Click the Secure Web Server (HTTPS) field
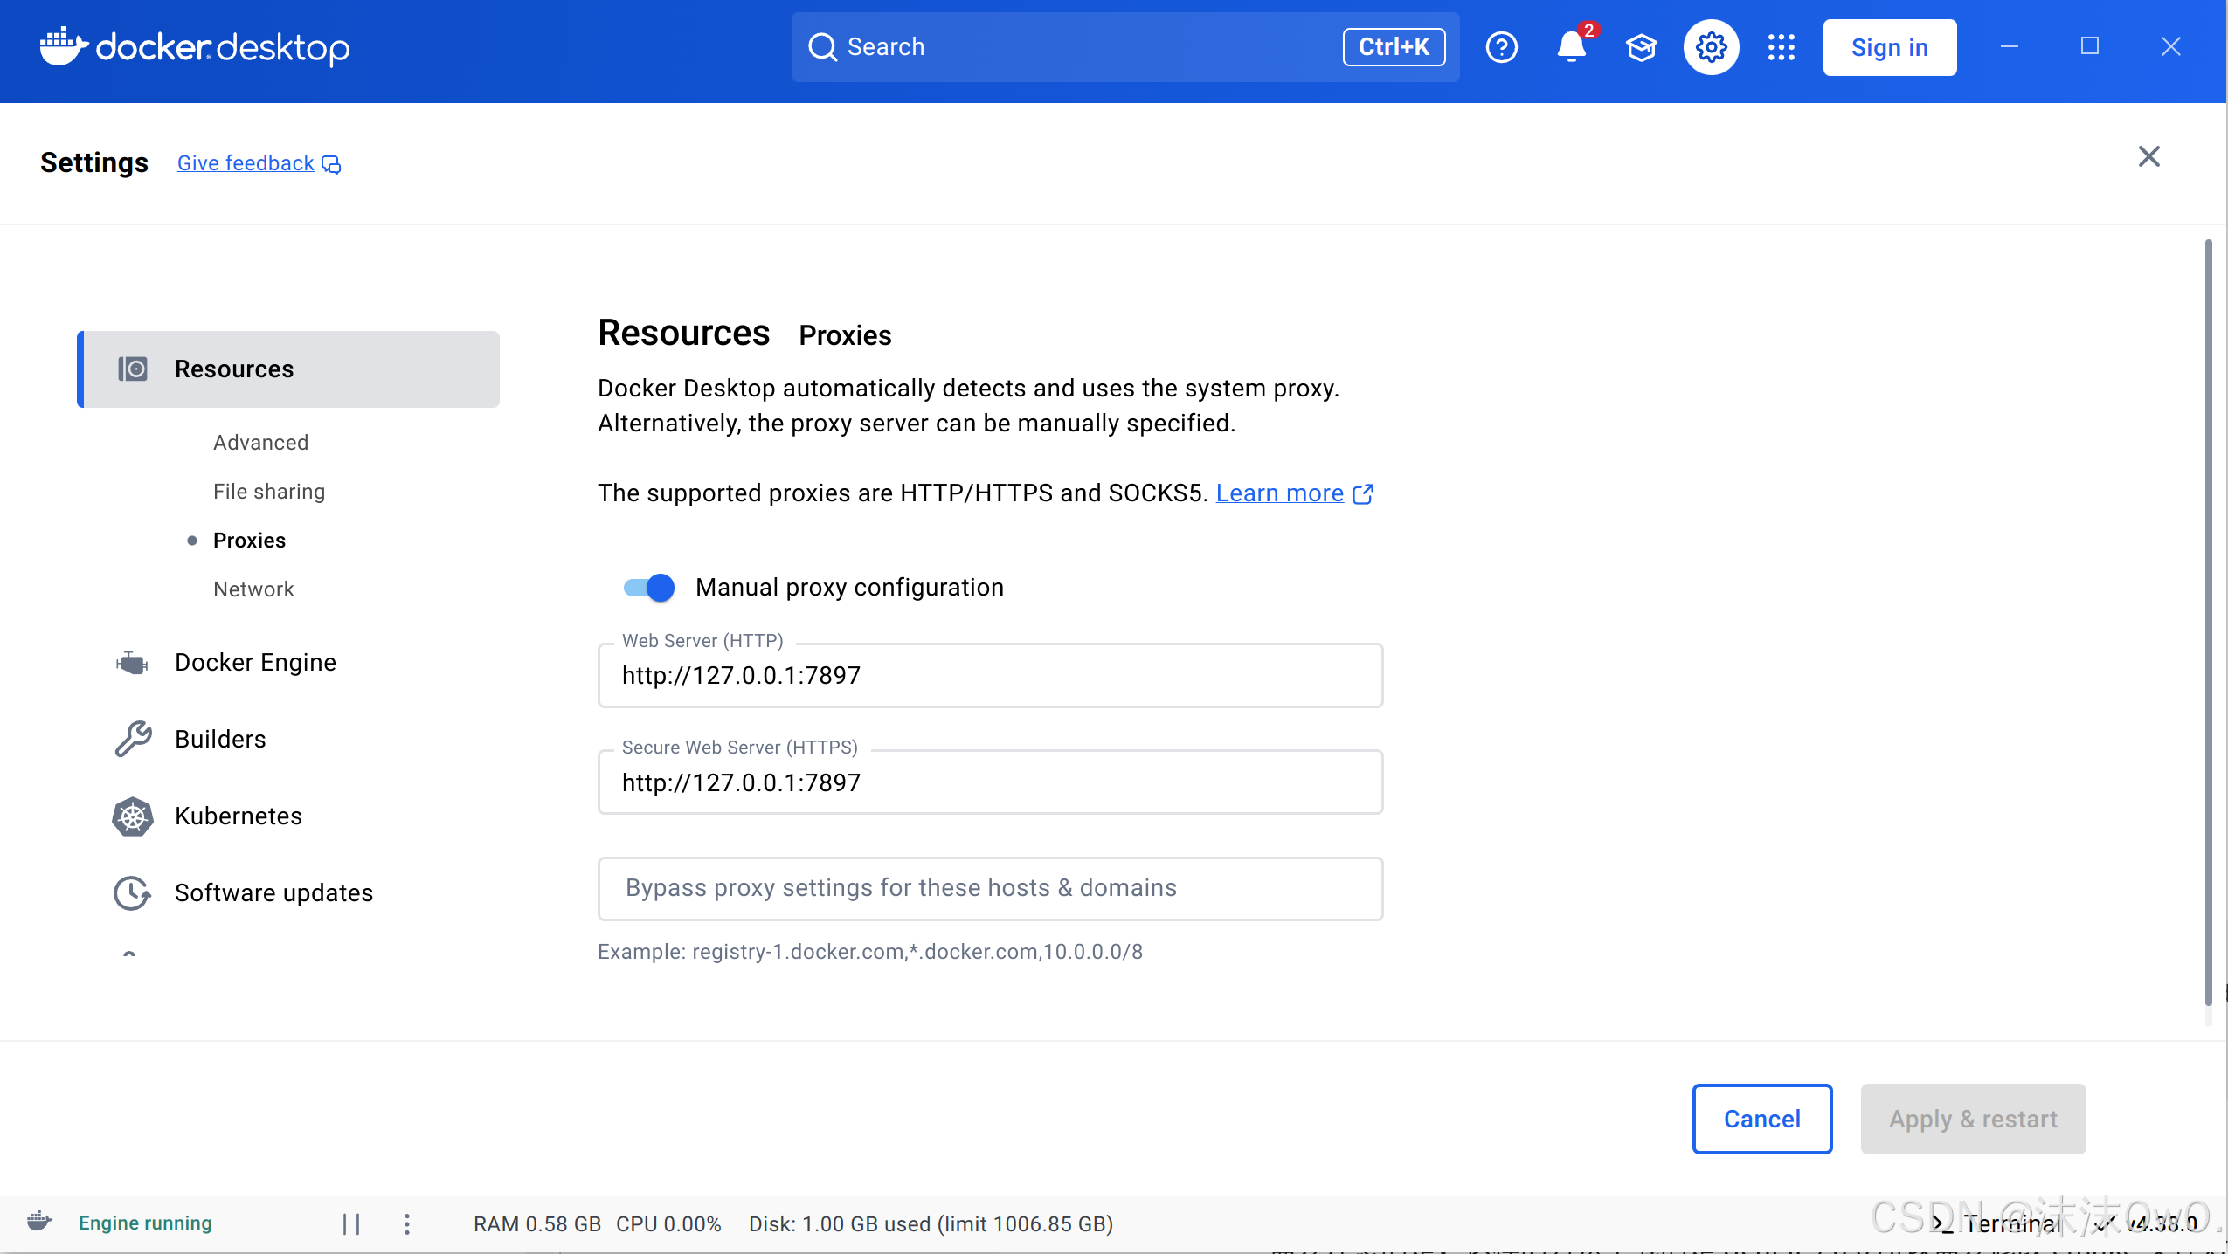 pos(990,782)
